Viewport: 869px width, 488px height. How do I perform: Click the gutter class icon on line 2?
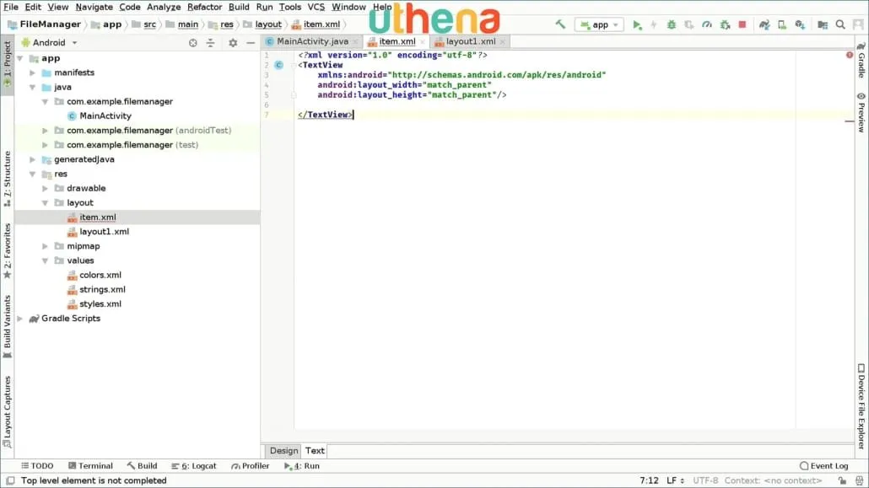click(278, 65)
